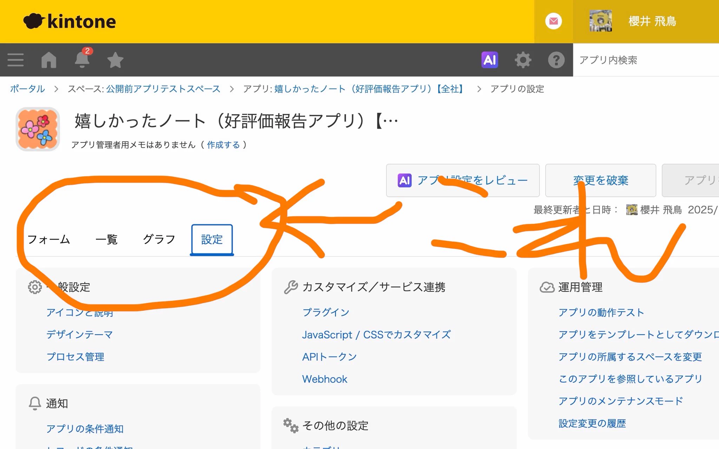Open プロセス管理 settings
Screen dimensions: 719x449
point(75,357)
